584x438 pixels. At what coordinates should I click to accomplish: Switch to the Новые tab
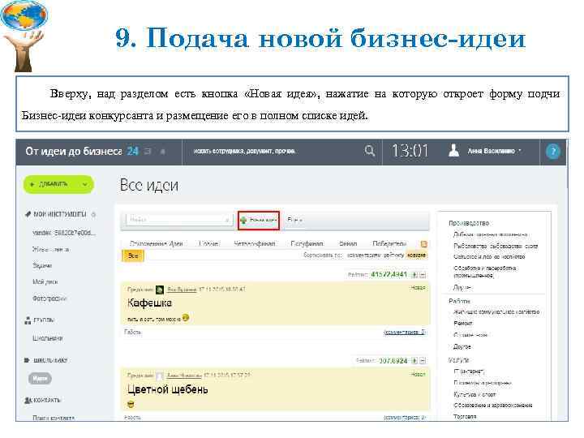coord(209,243)
